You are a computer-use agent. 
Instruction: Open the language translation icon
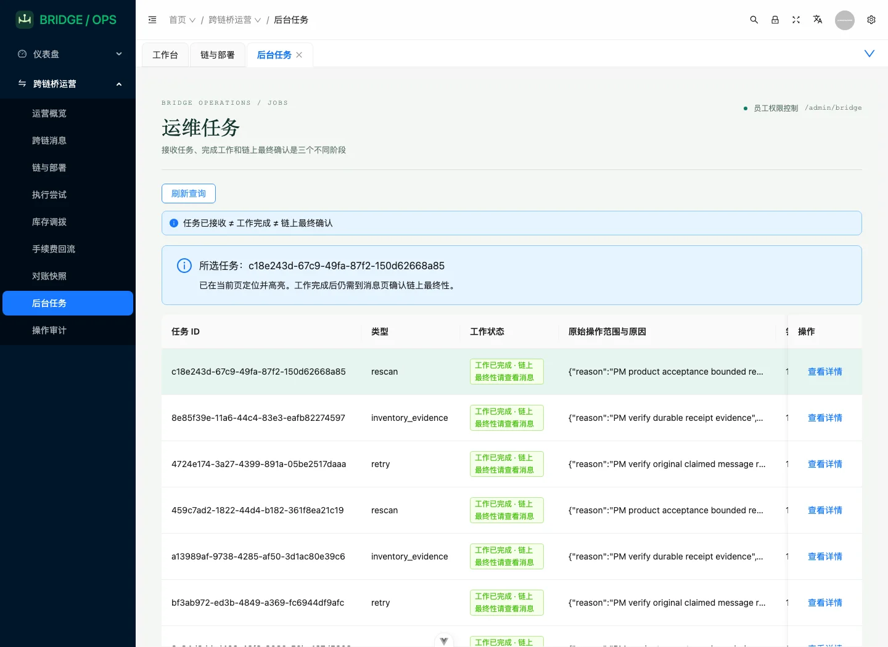(818, 20)
